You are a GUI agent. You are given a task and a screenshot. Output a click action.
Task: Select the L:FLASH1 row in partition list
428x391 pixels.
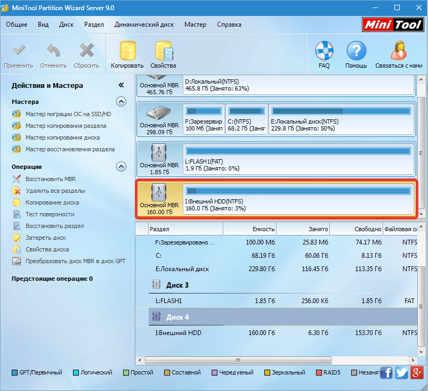click(x=168, y=301)
